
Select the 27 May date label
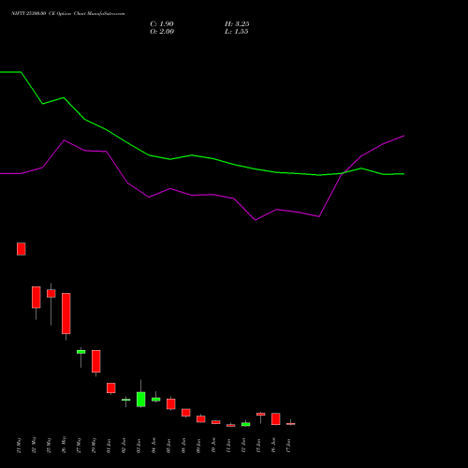pos(80,446)
